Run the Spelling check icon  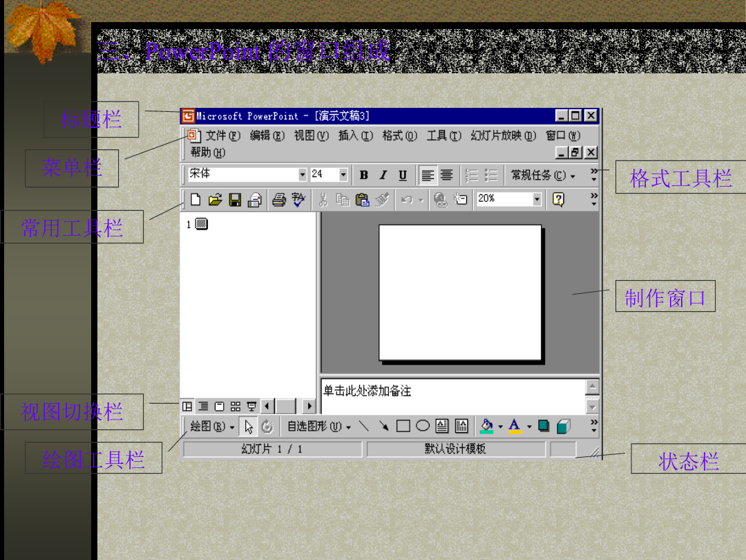pos(299,200)
